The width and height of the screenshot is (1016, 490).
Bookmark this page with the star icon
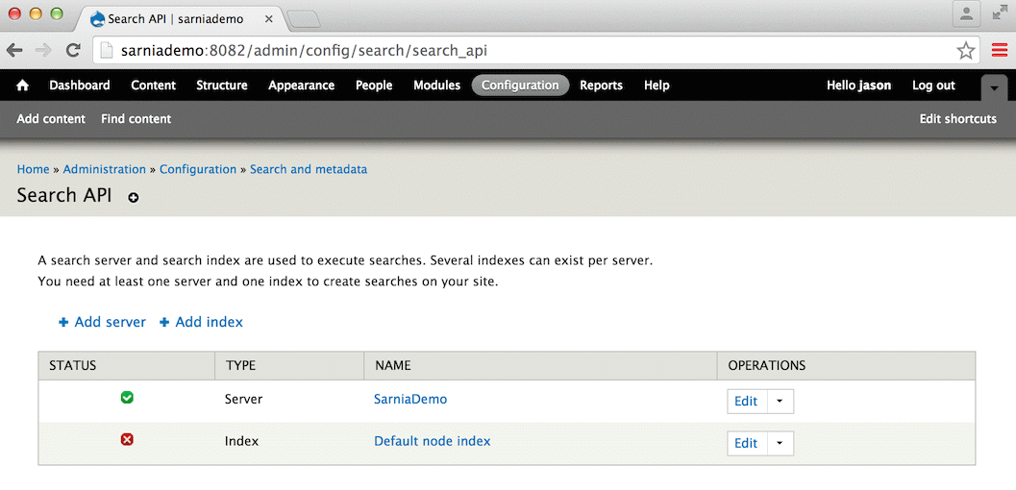coord(965,50)
